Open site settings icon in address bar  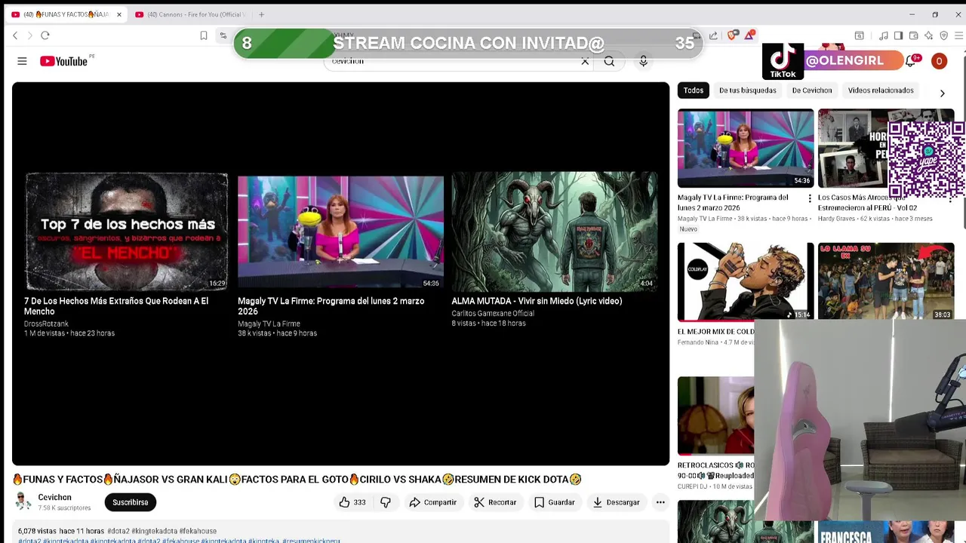point(223,35)
